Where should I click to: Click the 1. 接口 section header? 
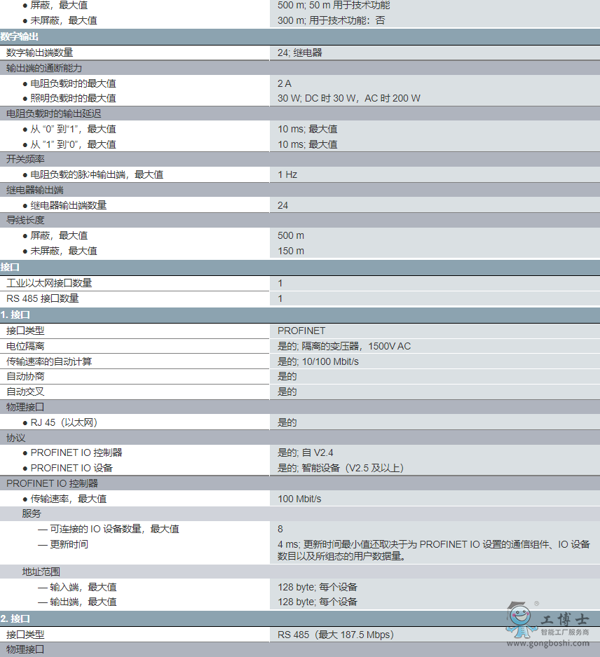click(16, 314)
